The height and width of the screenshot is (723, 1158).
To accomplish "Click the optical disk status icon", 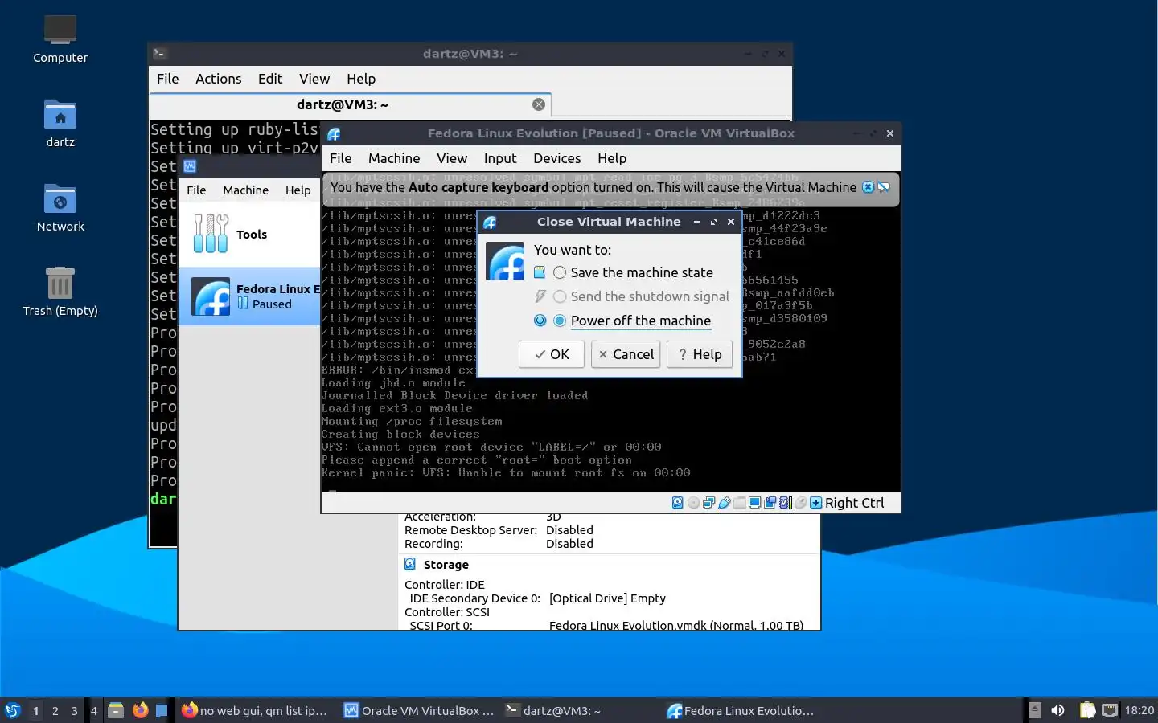I will pyautogui.click(x=693, y=503).
